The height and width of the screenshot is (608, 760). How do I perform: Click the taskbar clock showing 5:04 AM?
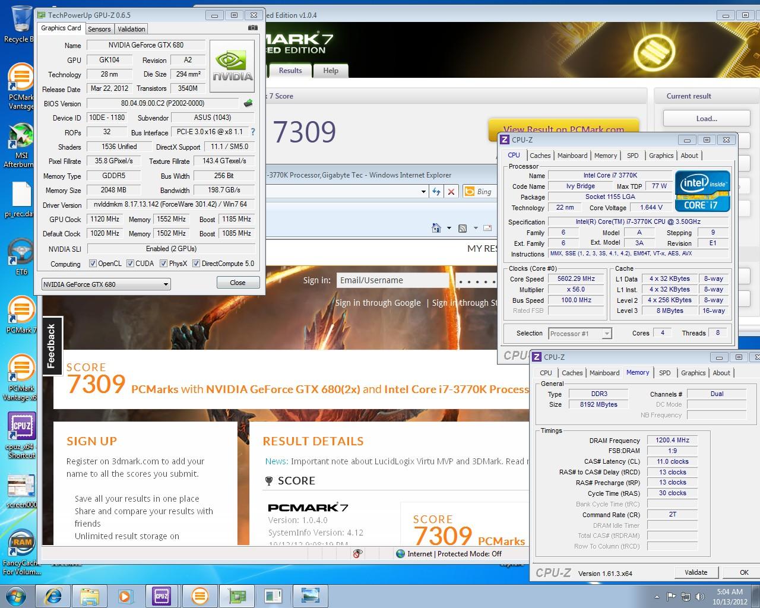(x=730, y=596)
